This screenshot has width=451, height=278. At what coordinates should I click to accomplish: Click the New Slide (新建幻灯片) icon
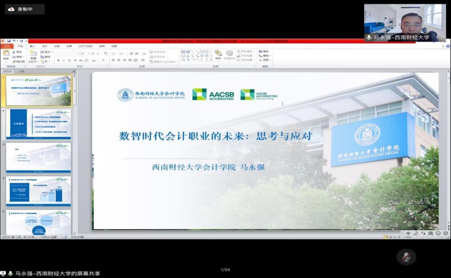coord(33,54)
